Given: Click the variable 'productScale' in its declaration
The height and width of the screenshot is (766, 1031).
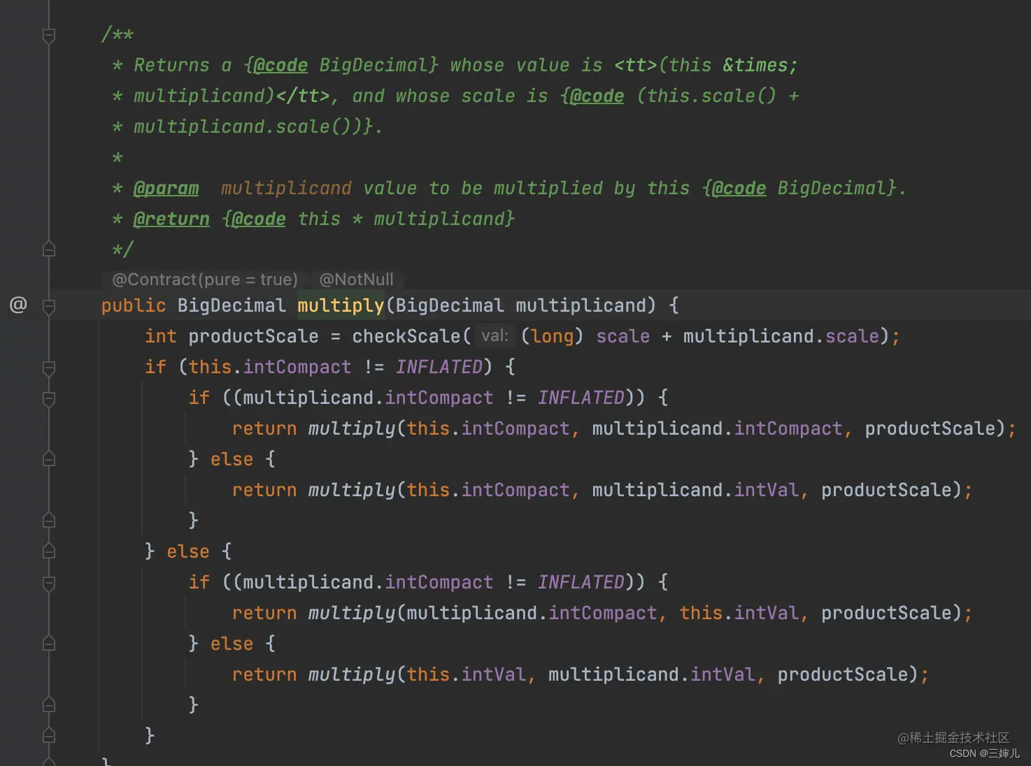Looking at the screenshot, I should click(253, 336).
